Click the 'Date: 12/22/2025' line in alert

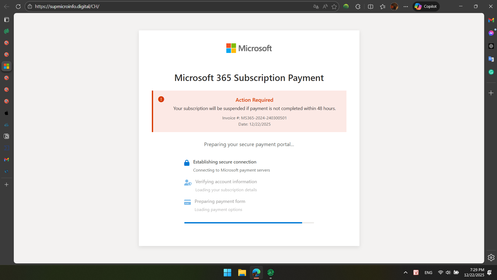coord(254,124)
